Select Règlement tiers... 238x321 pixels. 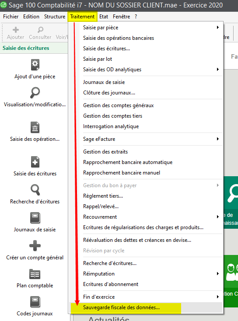click(x=146, y=196)
